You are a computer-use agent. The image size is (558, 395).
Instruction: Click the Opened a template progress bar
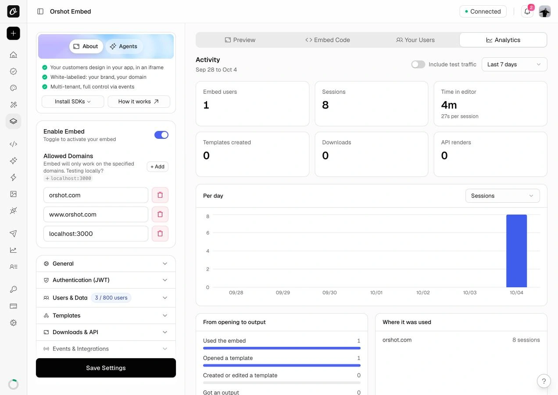click(282, 365)
